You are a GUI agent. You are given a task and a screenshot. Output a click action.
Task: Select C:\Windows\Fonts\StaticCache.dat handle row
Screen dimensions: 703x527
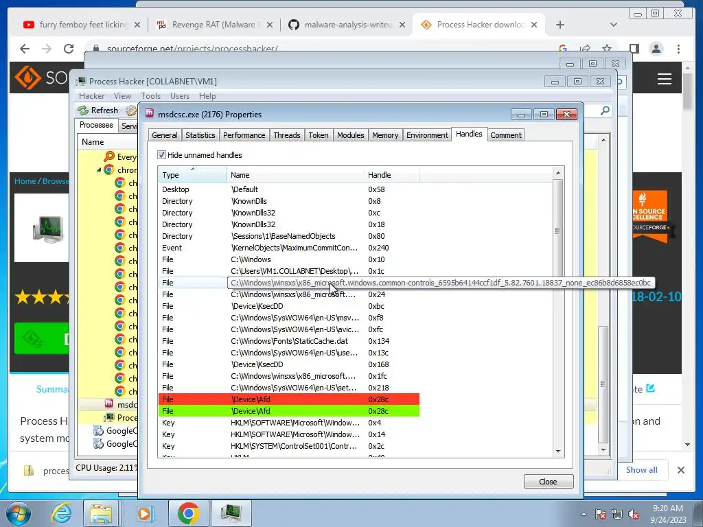289,341
